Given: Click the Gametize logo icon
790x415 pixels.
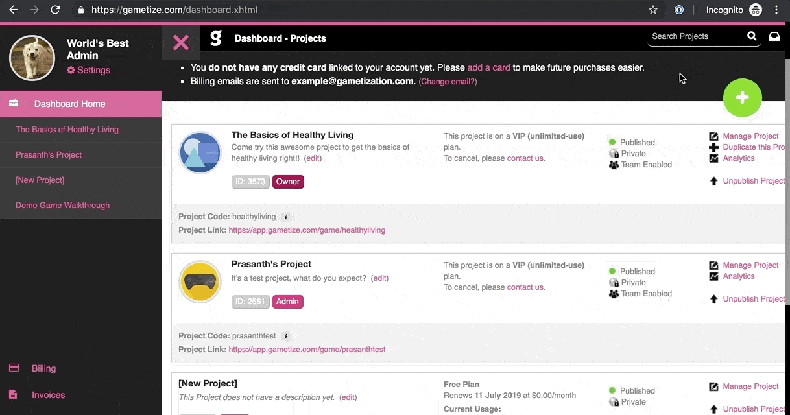Looking at the screenshot, I should tap(216, 38).
